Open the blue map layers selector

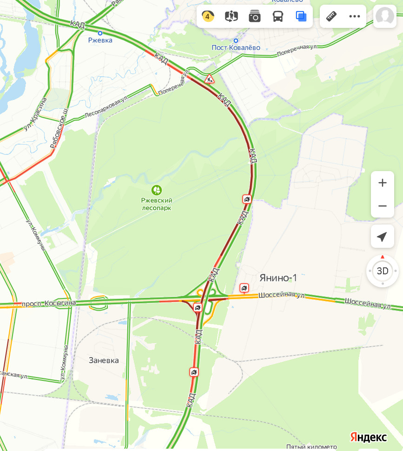coord(301,16)
